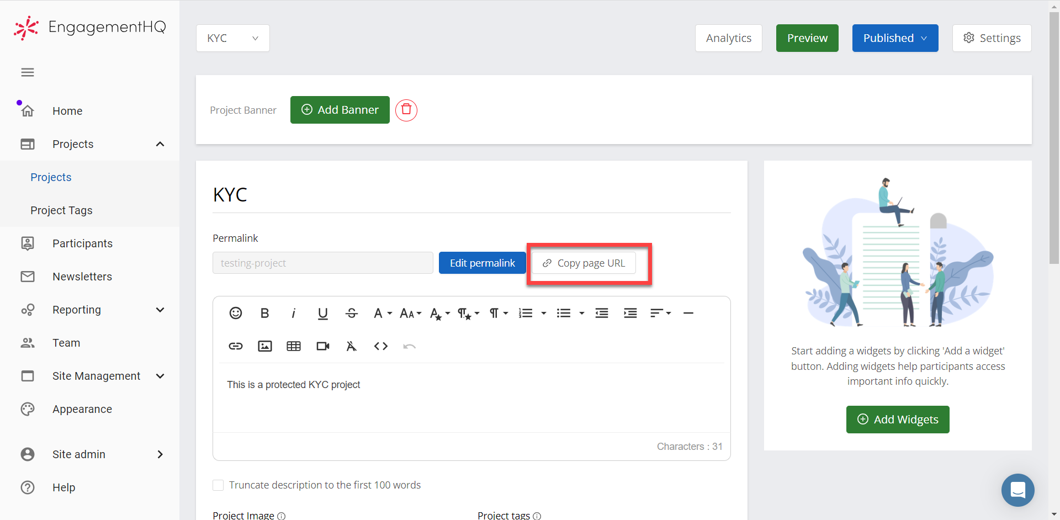Click the green Preview button
This screenshot has width=1060, height=520.
tap(807, 38)
